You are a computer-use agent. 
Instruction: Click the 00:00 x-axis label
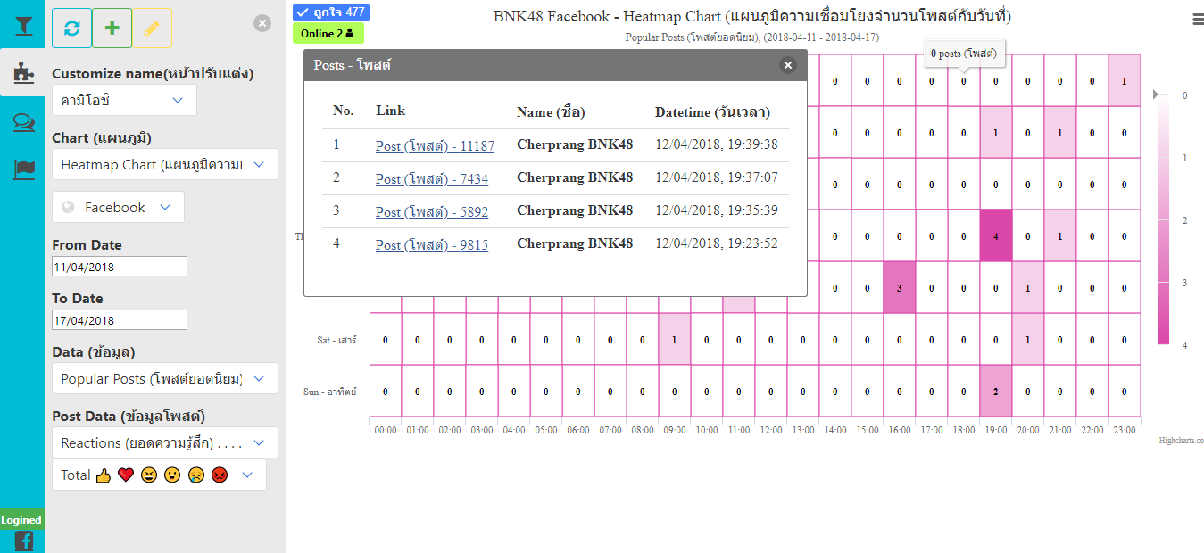pyautogui.click(x=385, y=430)
